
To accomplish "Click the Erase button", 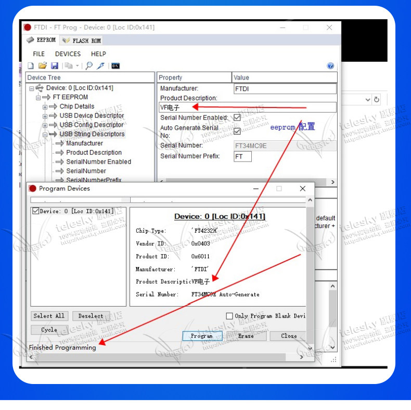I will click(x=246, y=336).
